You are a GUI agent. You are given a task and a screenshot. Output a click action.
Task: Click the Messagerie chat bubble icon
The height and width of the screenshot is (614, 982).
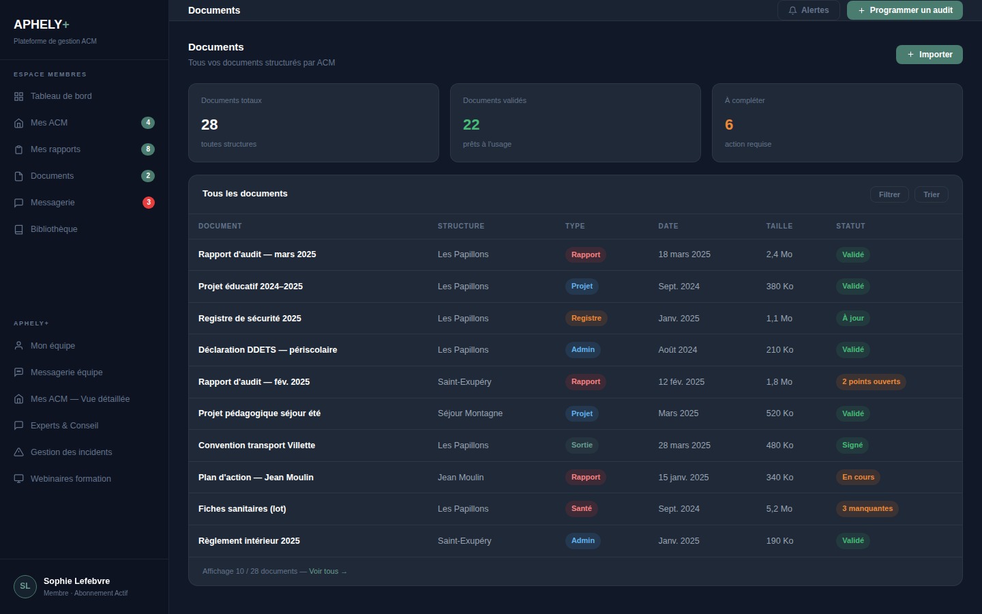(19, 203)
